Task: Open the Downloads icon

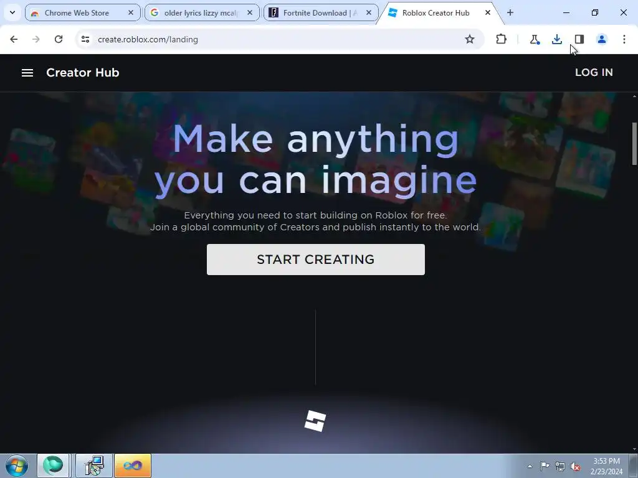Action: coord(556,39)
